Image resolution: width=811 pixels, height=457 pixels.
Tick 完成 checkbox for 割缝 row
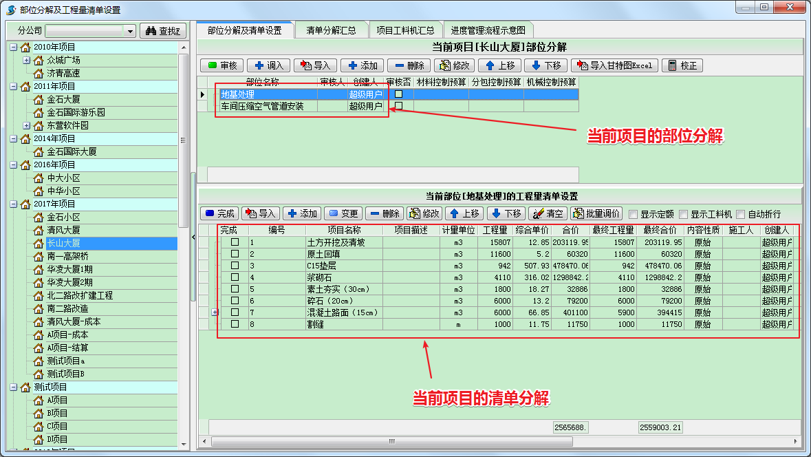pyautogui.click(x=235, y=324)
